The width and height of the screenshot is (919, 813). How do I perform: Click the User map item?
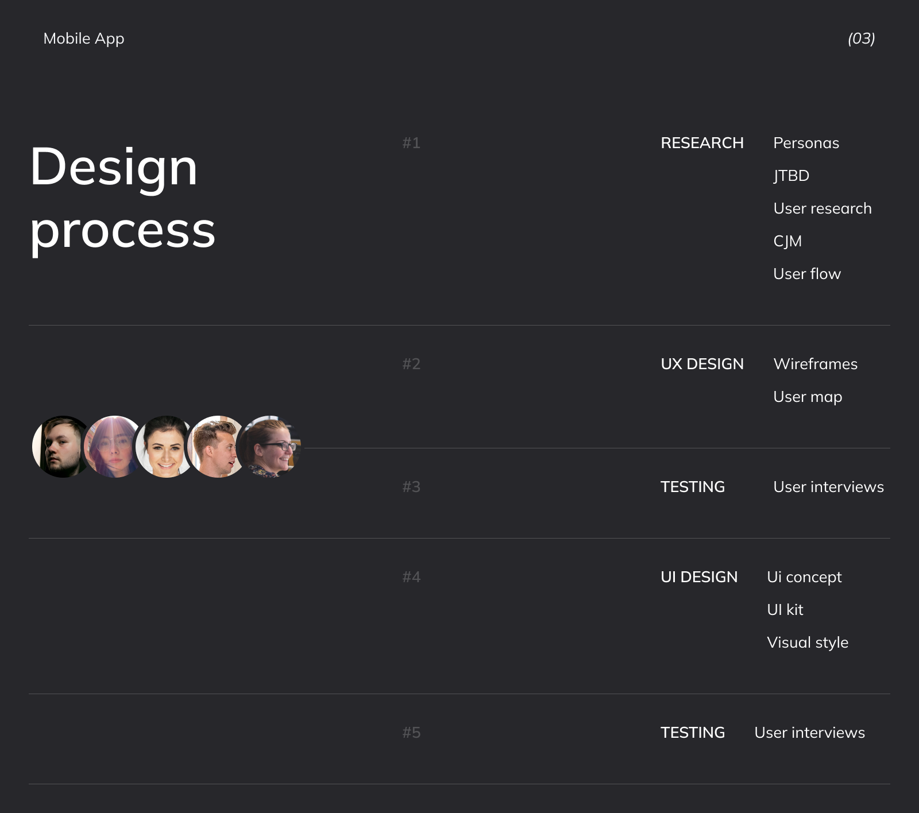coord(808,397)
